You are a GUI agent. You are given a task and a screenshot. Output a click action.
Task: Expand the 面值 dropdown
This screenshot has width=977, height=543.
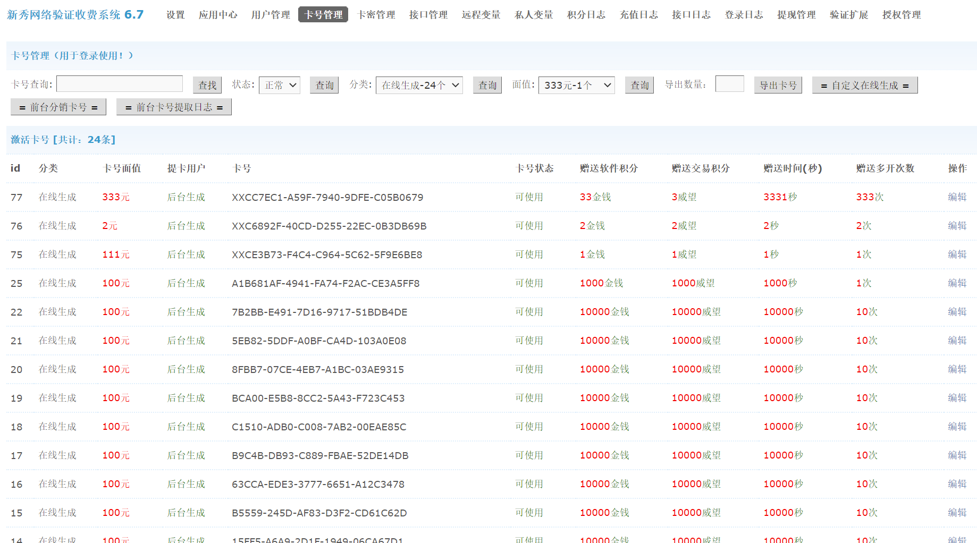pyautogui.click(x=577, y=85)
